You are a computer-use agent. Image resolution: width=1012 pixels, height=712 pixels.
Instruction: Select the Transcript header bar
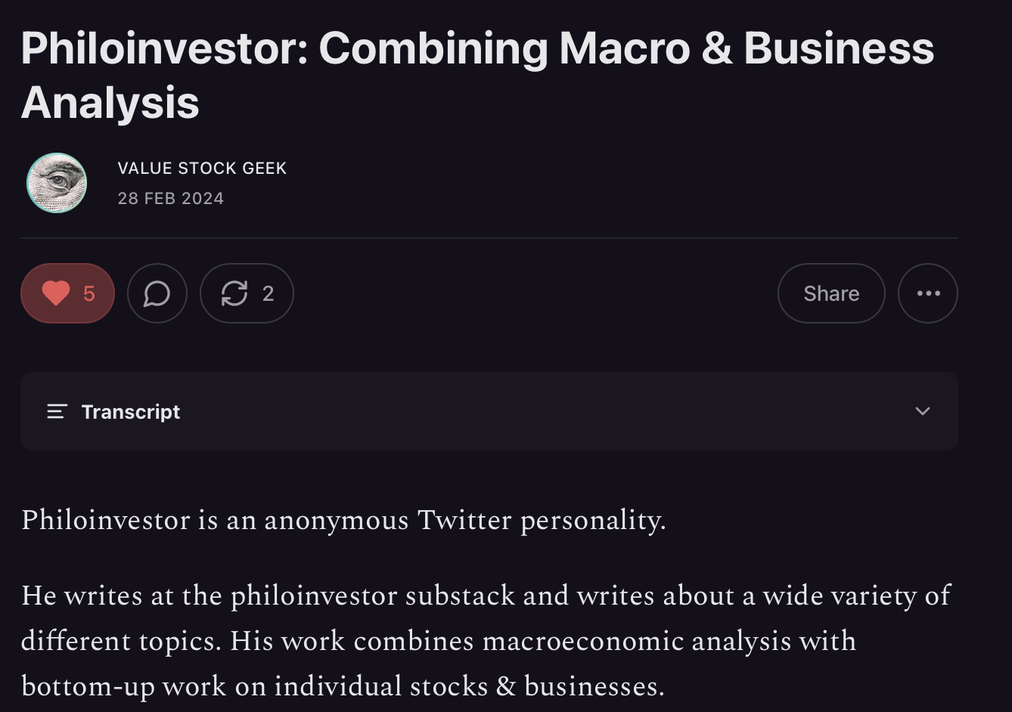click(489, 412)
